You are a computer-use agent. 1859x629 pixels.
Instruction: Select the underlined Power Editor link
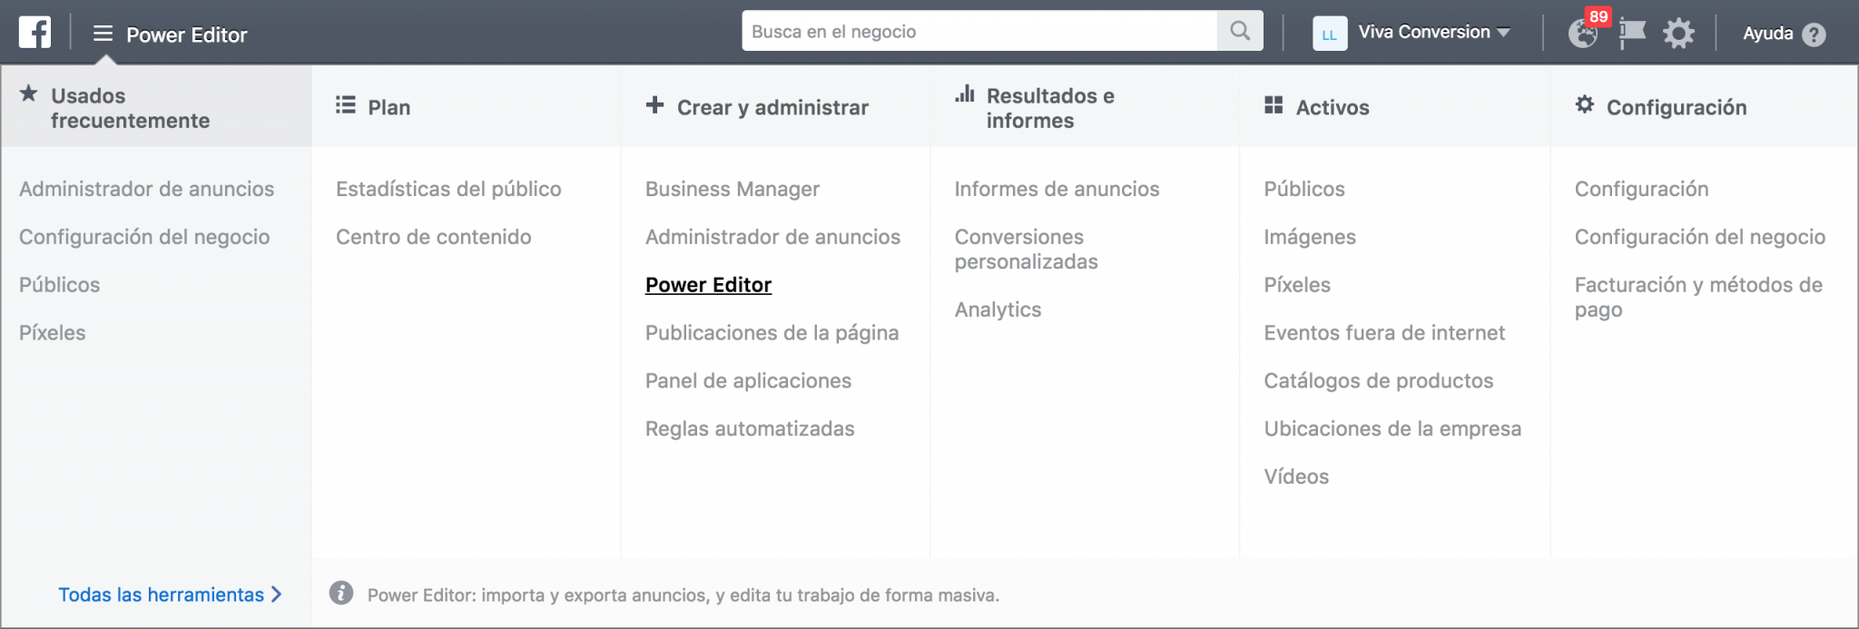pos(708,285)
